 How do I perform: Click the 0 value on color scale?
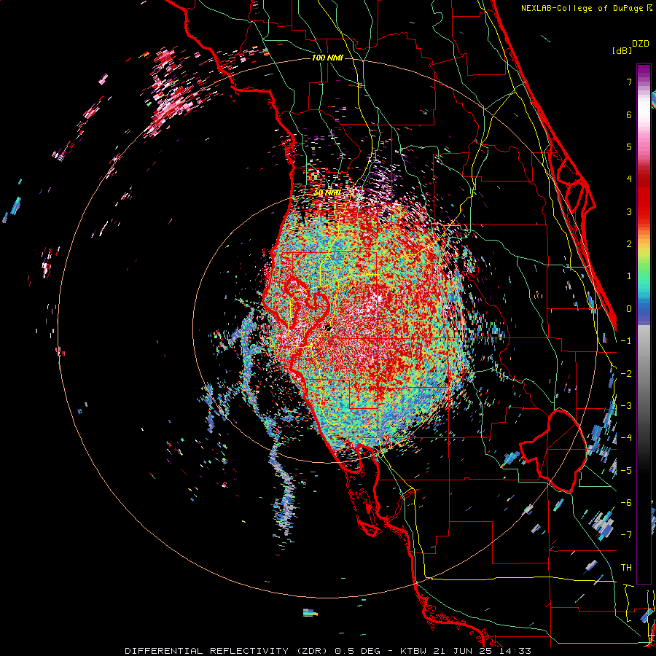tap(629, 309)
